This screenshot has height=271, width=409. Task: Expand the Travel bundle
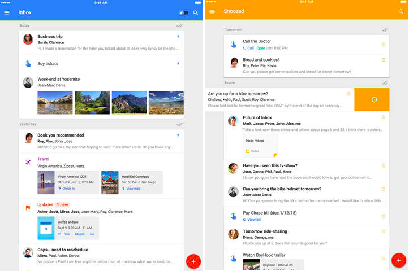coord(44,159)
